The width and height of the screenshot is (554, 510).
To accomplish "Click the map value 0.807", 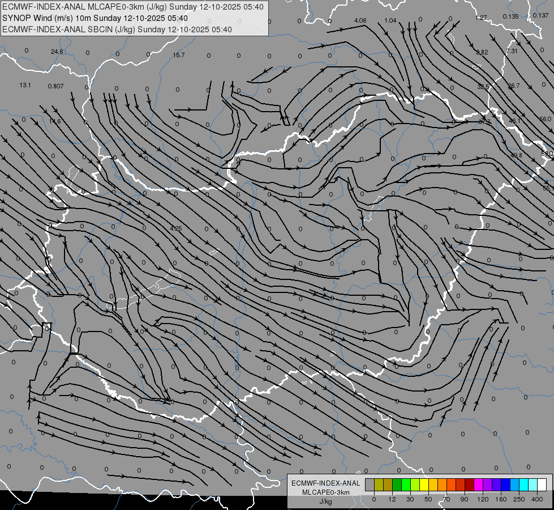I will coord(56,86).
